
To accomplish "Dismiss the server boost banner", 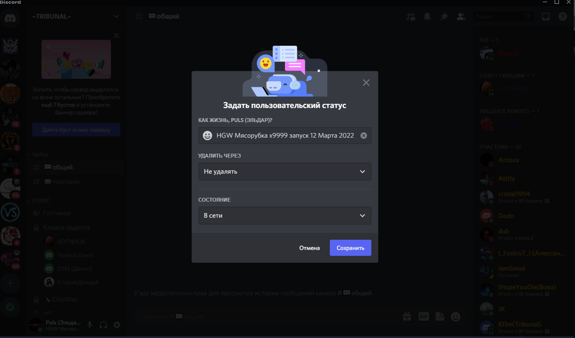I will point(116,36).
